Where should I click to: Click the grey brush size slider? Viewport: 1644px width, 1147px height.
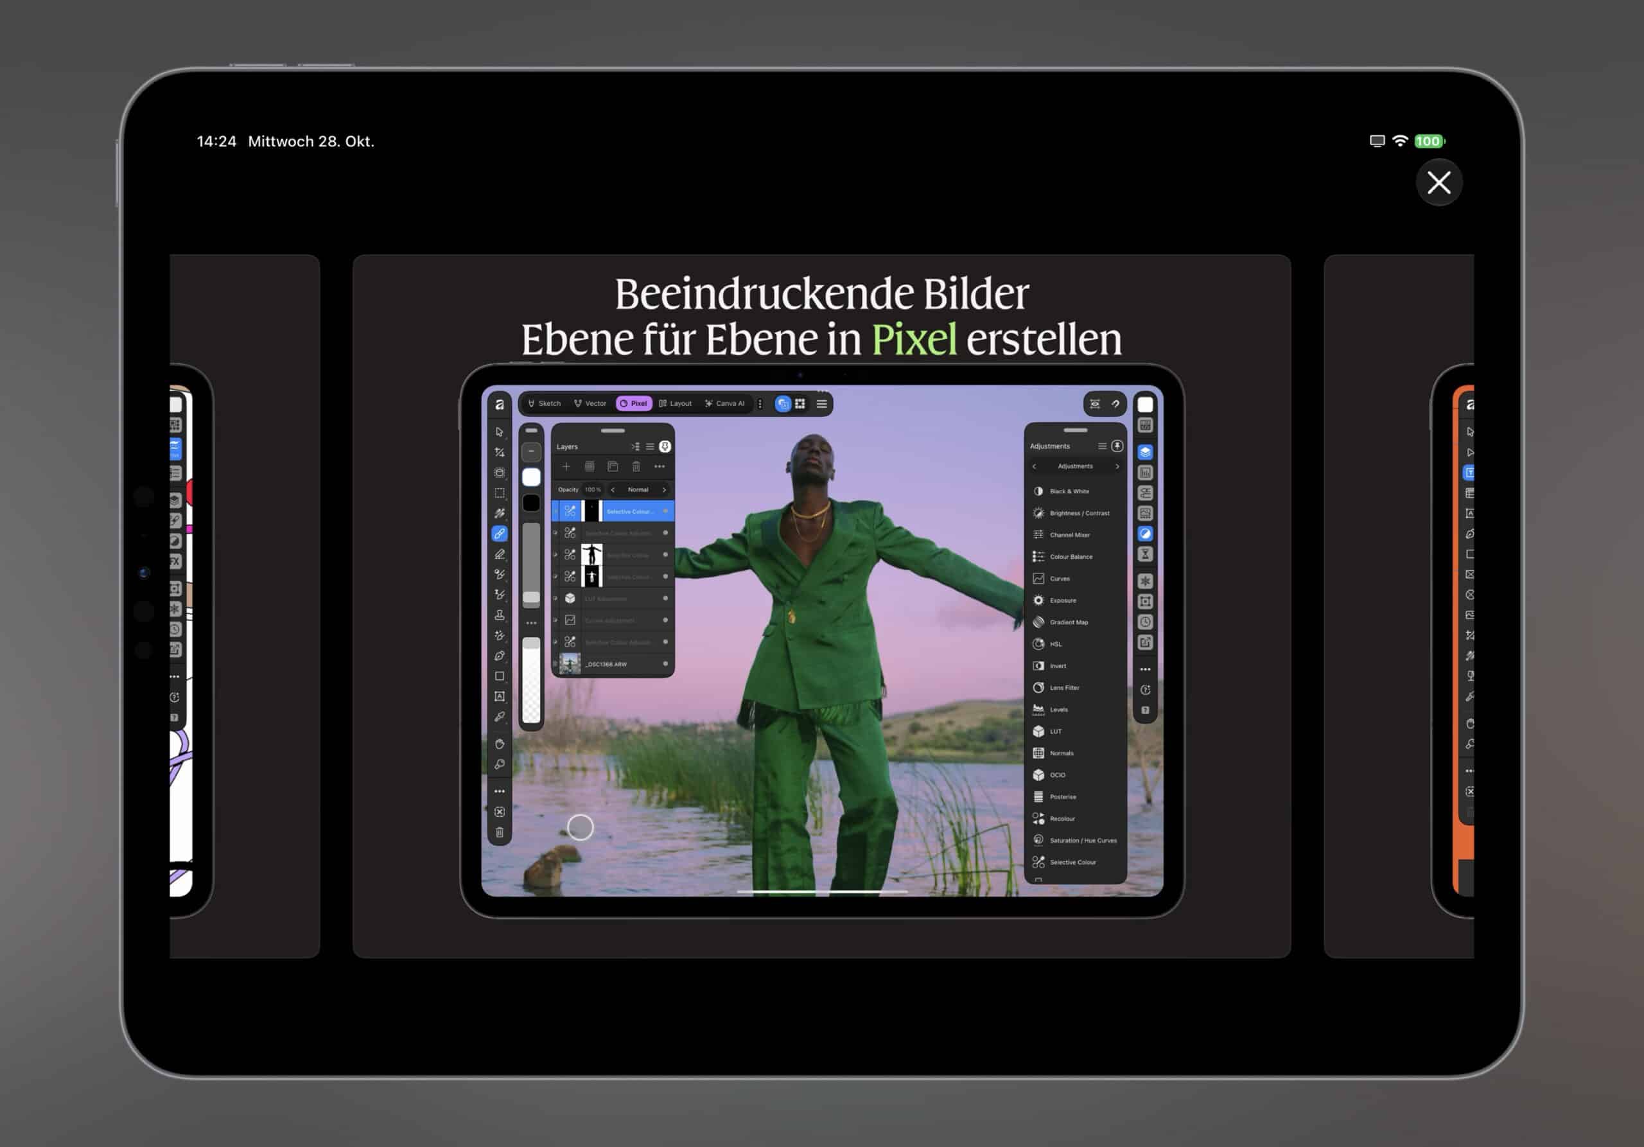point(531,565)
